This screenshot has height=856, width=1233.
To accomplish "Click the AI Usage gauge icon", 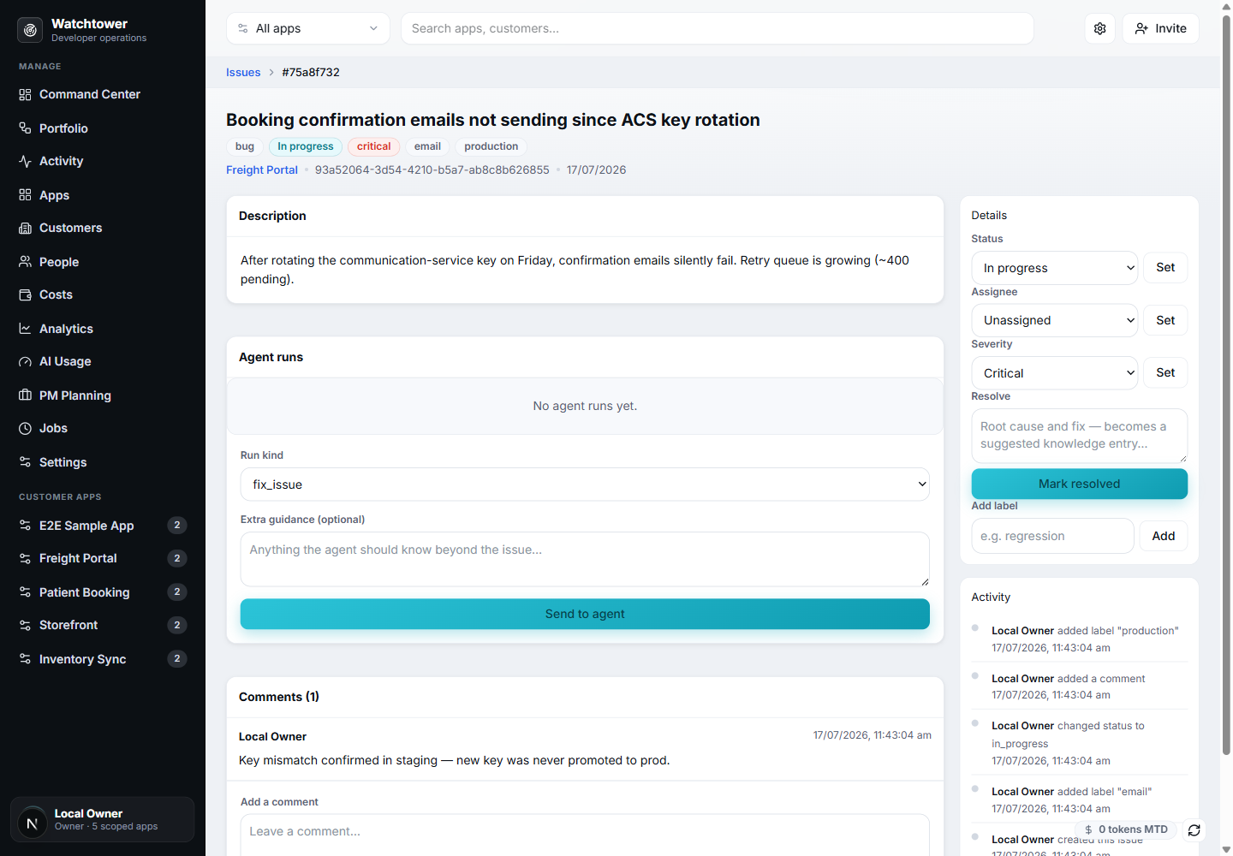I will coord(25,361).
